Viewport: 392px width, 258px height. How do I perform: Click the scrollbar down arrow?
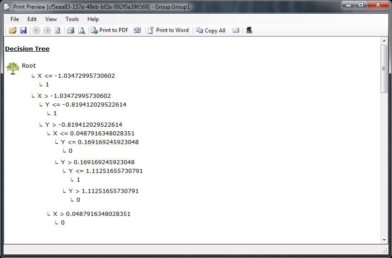coord(384,240)
